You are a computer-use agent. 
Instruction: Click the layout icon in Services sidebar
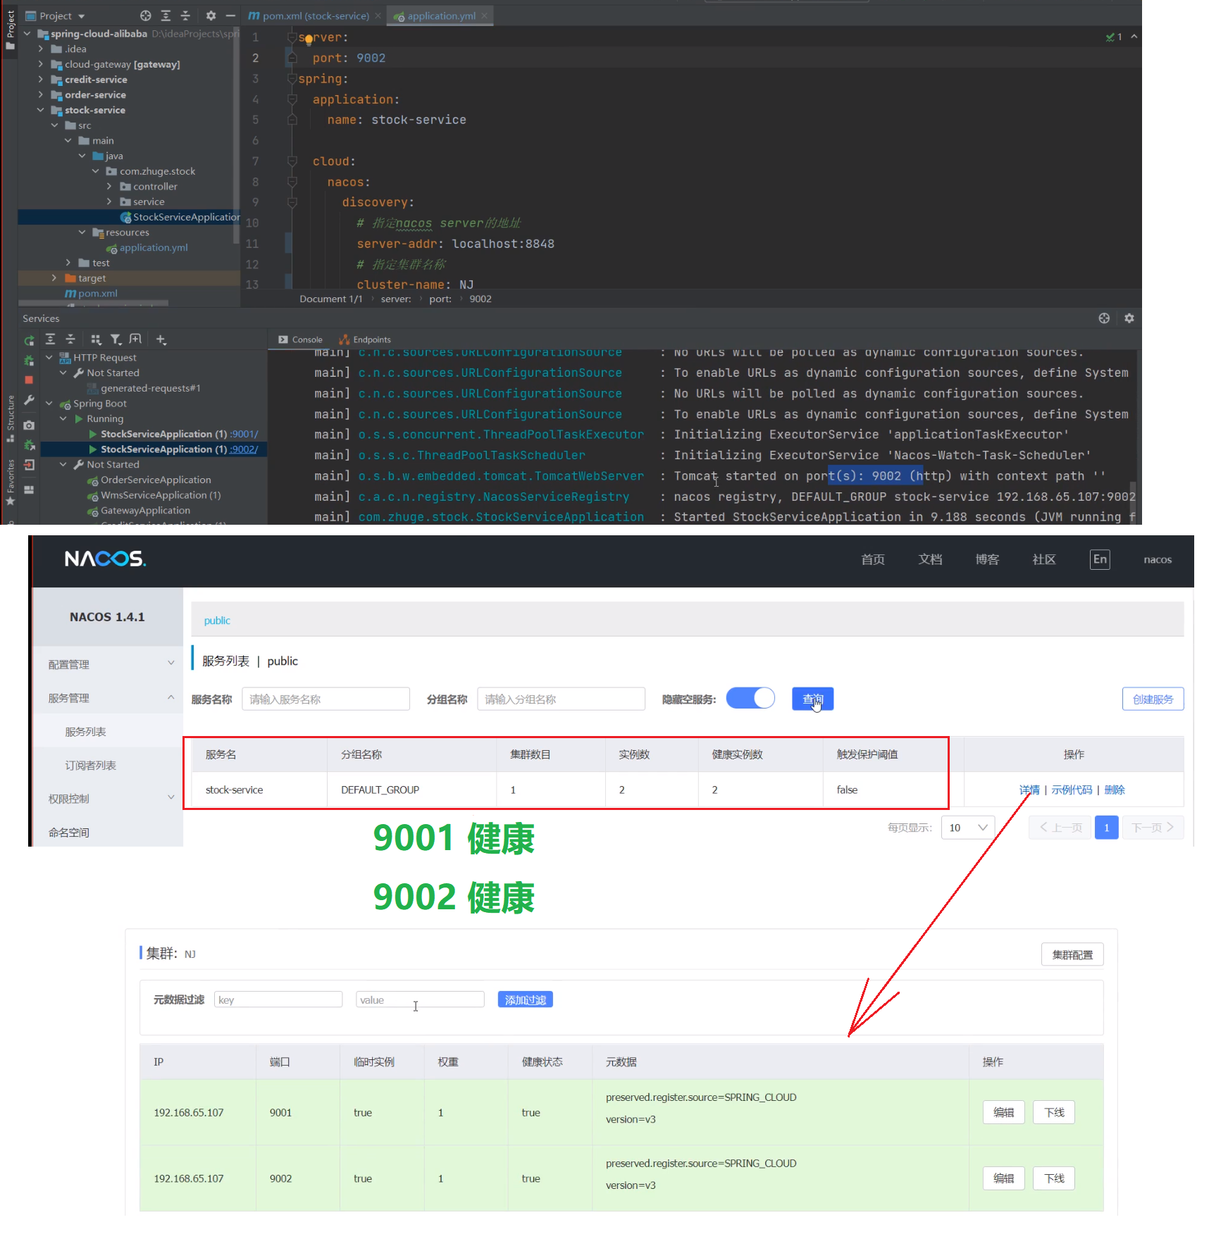[x=29, y=490]
